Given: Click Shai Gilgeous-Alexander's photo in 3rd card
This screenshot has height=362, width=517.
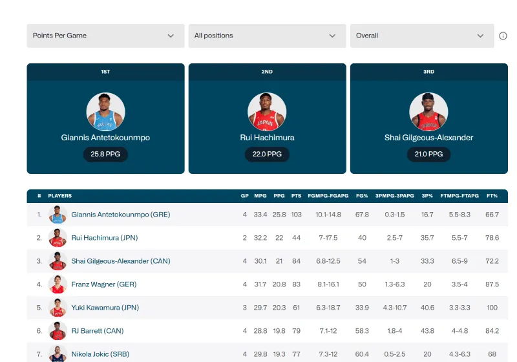Looking at the screenshot, I should pyautogui.click(x=428, y=112).
